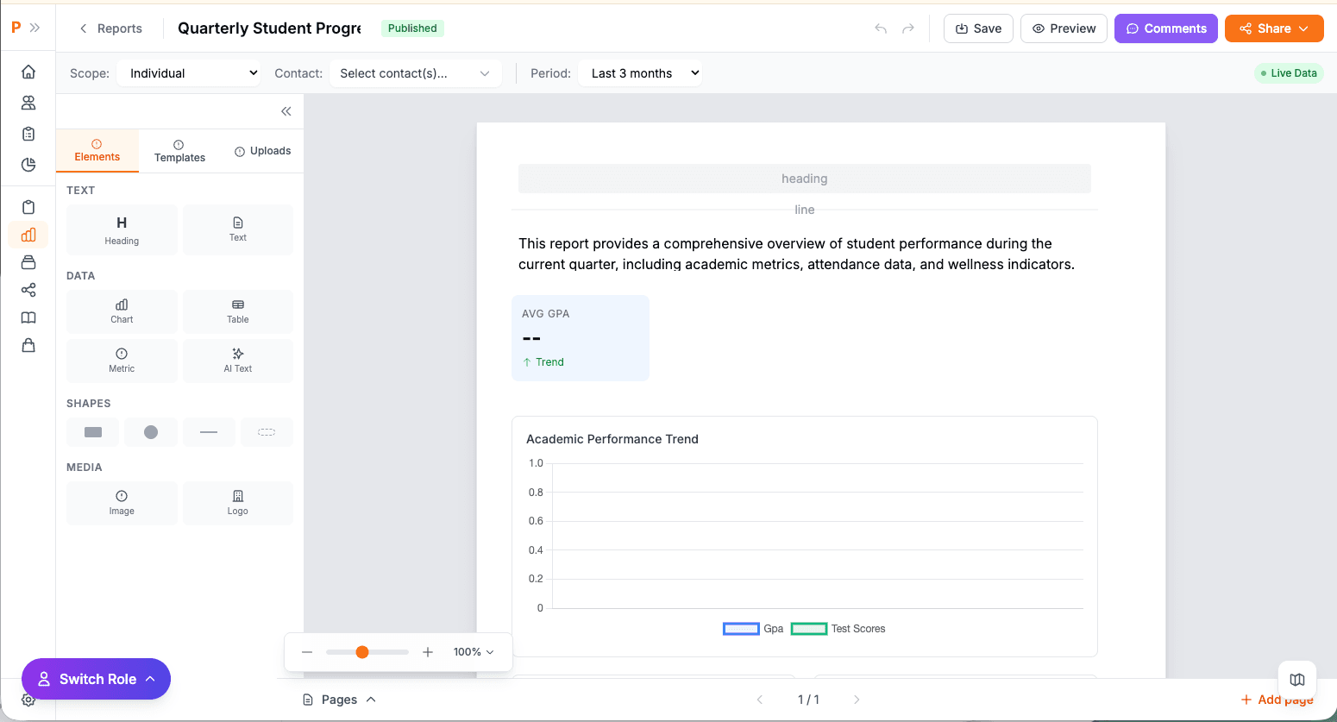1337x722 pixels.
Task: Change the Period from Last 3 months
Action: tap(640, 72)
